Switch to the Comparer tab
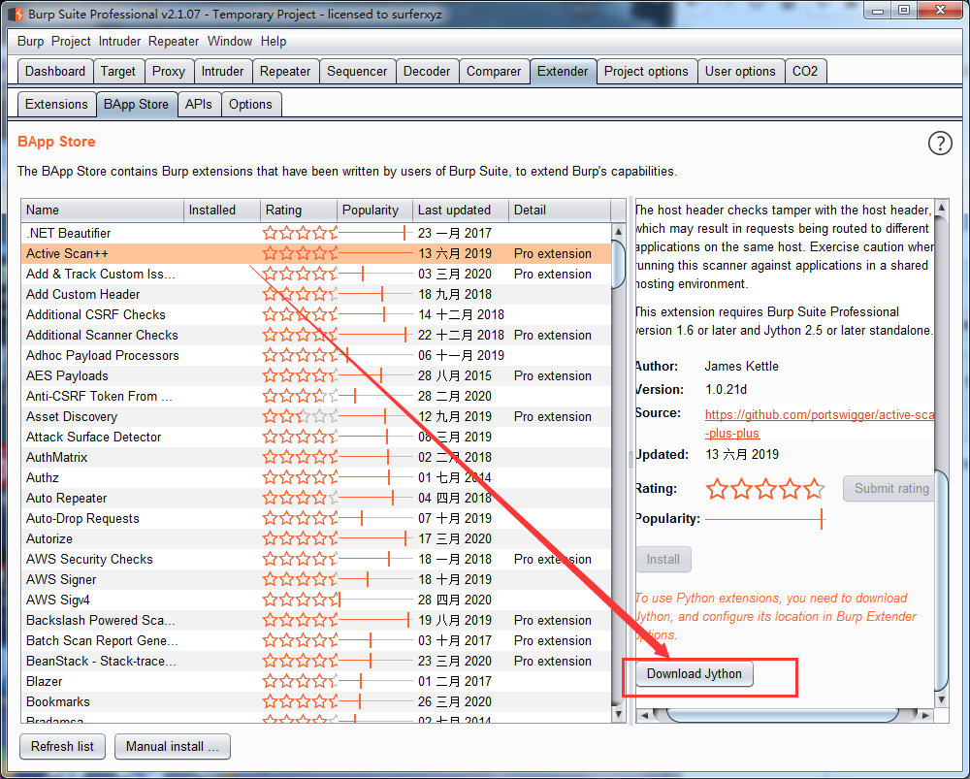The width and height of the screenshot is (970, 779). [x=494, y=71]
